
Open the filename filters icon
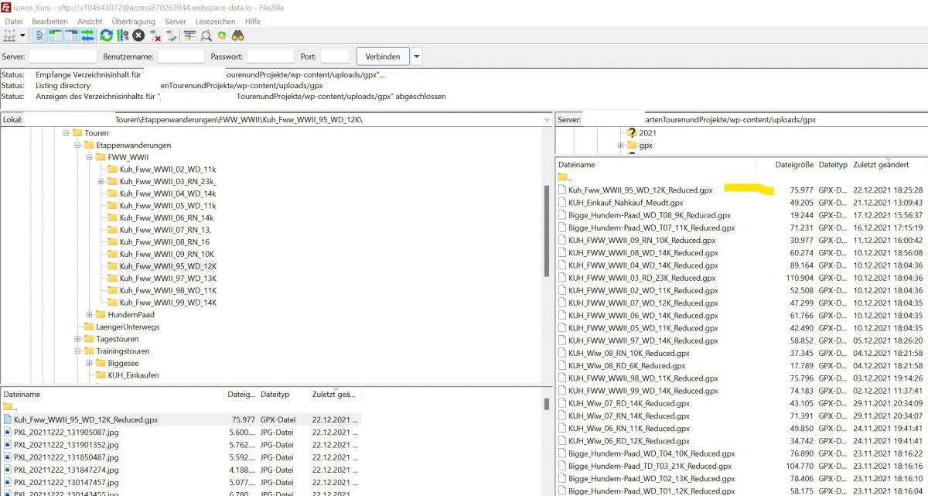coord(189,36)
